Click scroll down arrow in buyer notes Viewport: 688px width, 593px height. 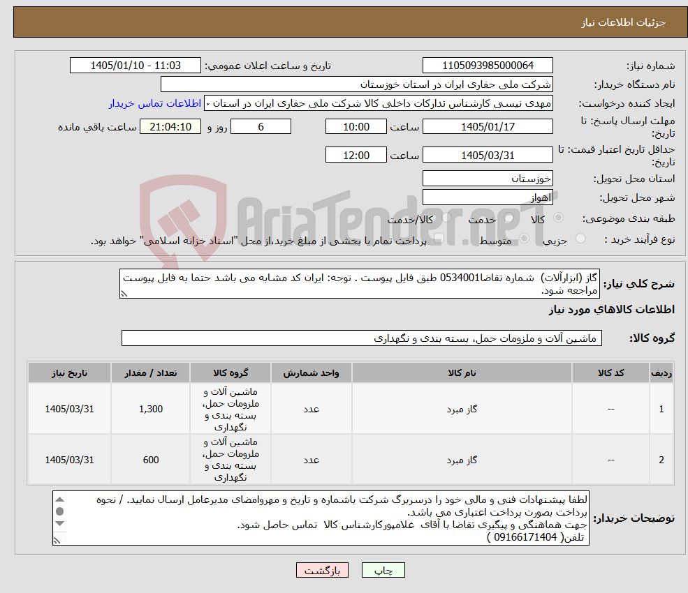click(x=60, y=524)
